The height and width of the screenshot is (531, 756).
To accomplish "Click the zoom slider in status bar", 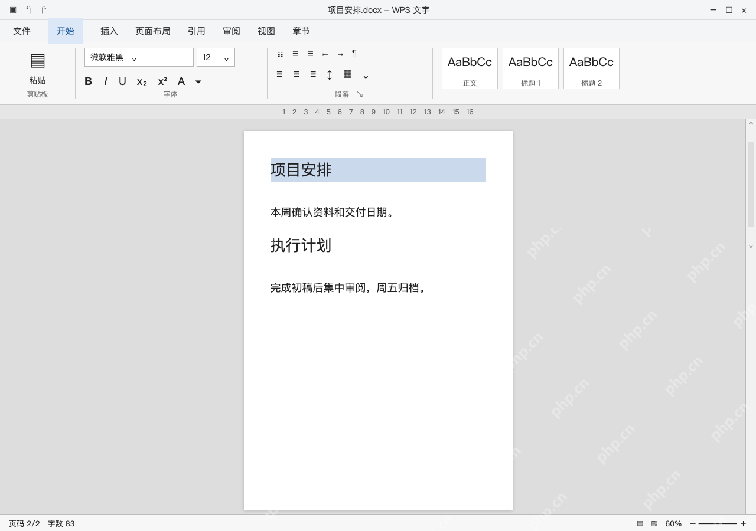I will click(x=718, y=523).
